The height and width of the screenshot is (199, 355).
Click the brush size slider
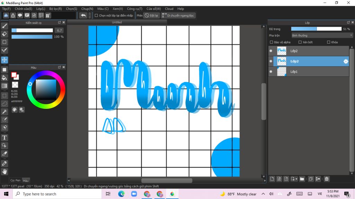tap(32, 30)
